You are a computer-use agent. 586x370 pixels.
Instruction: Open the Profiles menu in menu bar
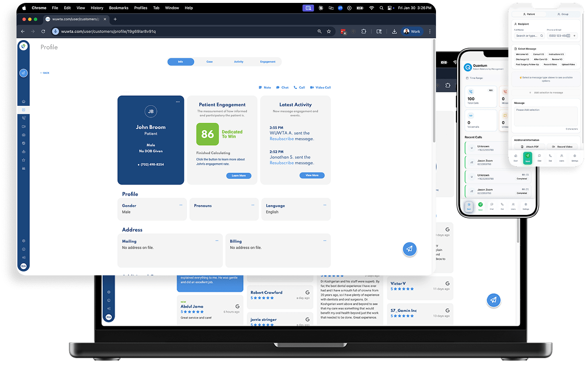point(141,8)
